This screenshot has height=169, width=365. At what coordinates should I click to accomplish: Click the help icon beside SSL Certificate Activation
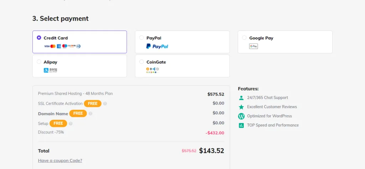pyautogui.click(x=105, y=104)
